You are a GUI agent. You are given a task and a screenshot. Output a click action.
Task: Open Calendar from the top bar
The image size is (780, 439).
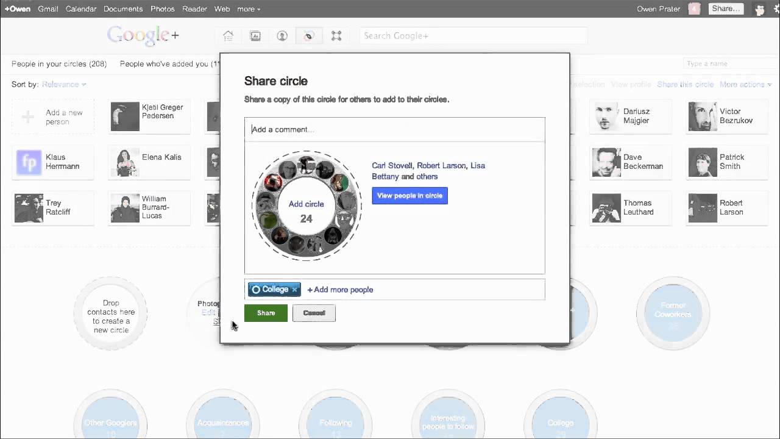click(x=81, y=9)
